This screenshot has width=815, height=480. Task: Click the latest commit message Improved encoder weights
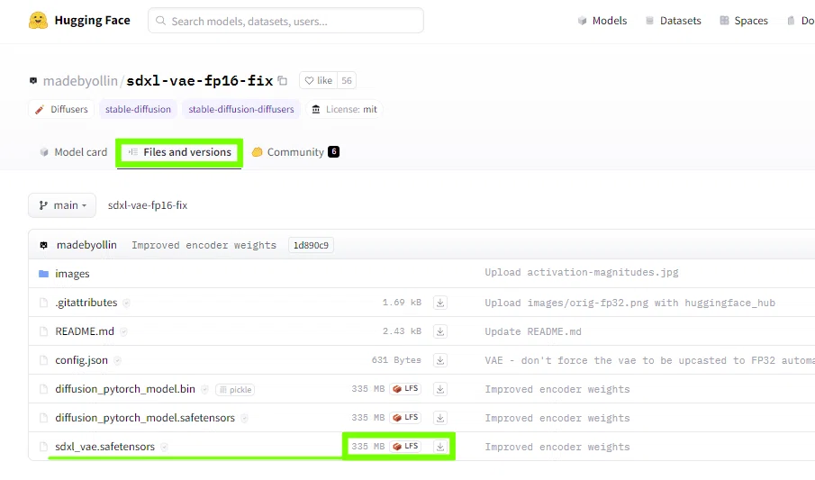[x=204, y=245]
